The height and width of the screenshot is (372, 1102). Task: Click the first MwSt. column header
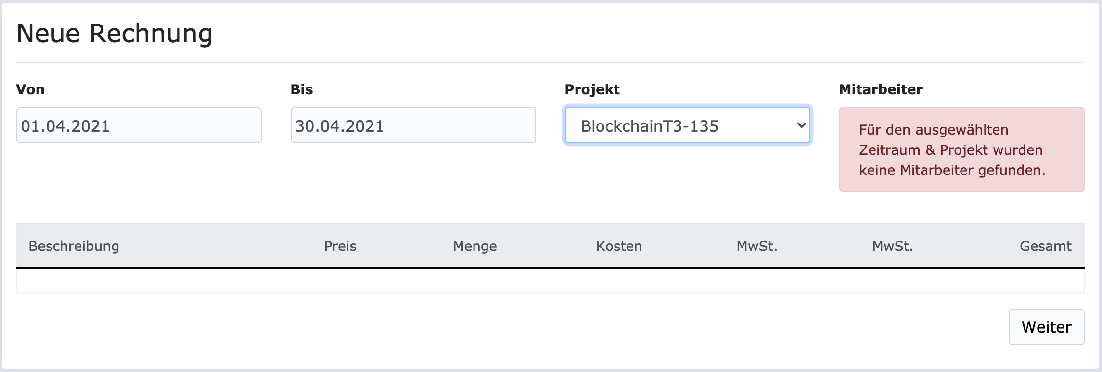click(756, 246)
